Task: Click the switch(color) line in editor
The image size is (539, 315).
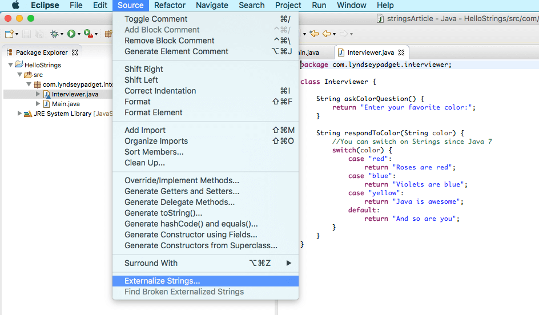Action: tap(362, 150)
